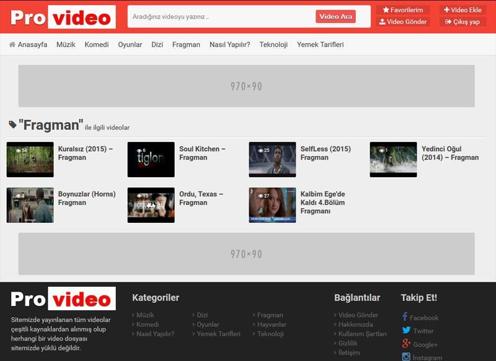
Task: Click the tag icon beside Fragman heading
Action: click(x=12, y=124)
